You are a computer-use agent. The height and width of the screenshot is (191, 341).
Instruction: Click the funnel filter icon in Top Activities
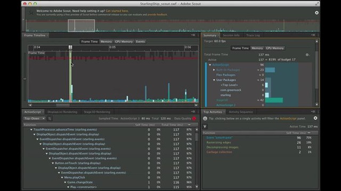(x=205, y=127)
